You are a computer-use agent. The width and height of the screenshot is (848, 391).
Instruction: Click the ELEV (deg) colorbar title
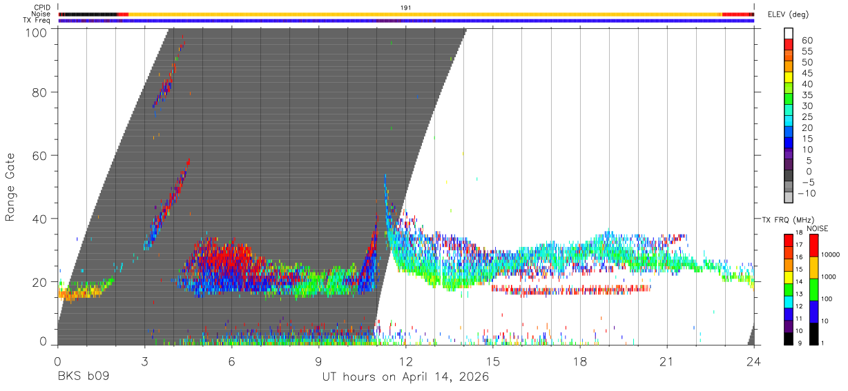pyautogui.click(x=789, y=14)
